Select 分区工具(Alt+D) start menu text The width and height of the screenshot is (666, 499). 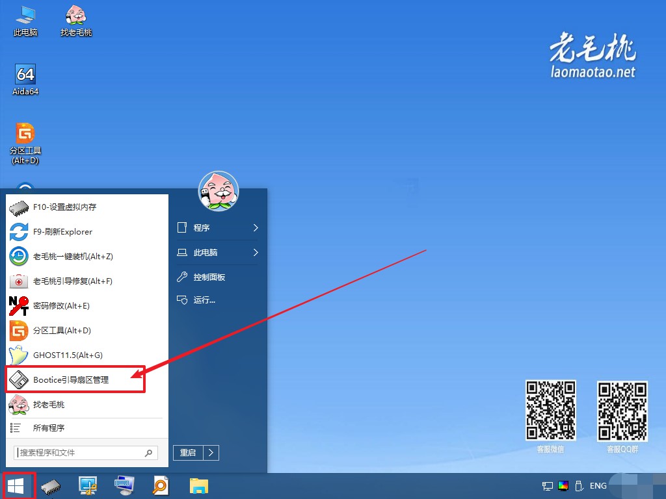(x=62, y=331)
